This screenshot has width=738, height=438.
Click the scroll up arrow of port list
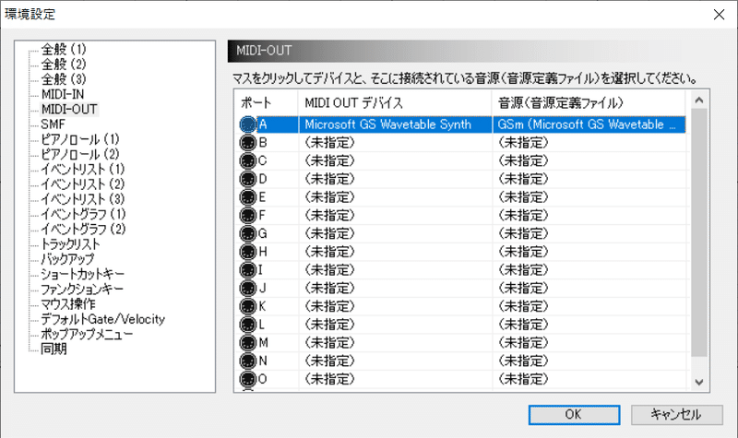699,101
